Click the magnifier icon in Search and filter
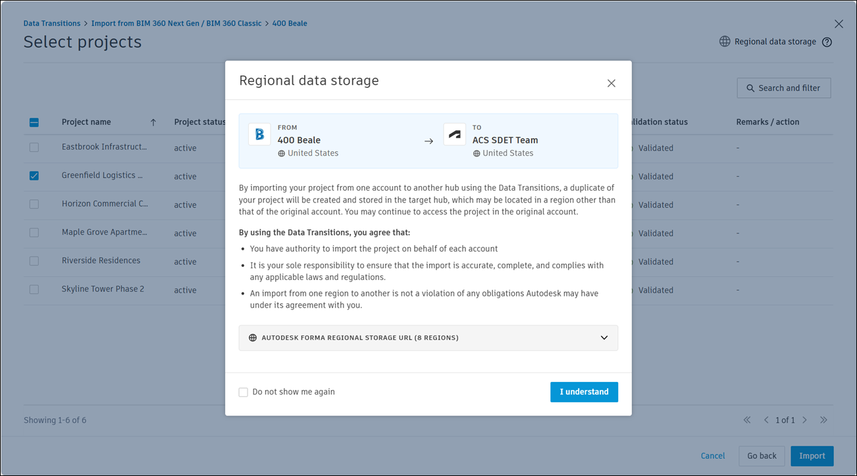Image resolution: width=857 pixels, height=476 pixels. pyautogui.click(x=750, y=88)
